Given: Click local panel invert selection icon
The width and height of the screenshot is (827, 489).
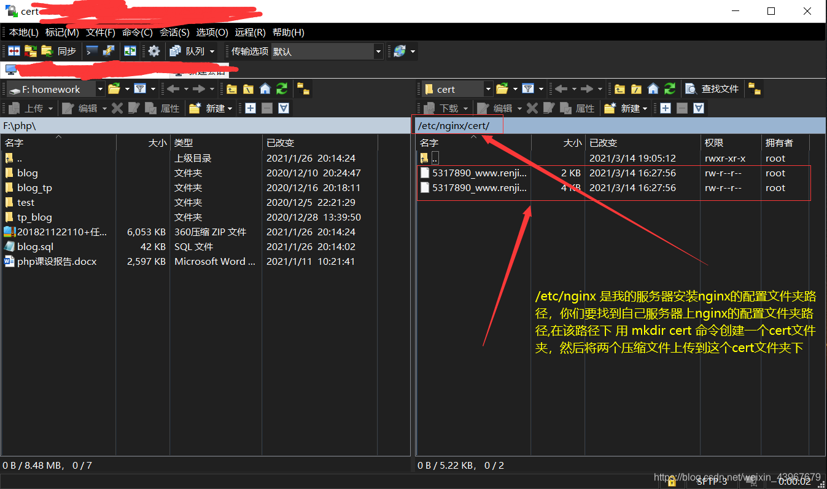Looking at the screenshot, I should [284, 109].
